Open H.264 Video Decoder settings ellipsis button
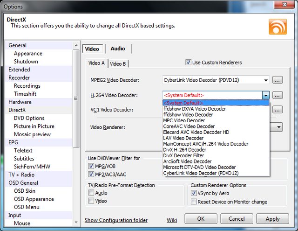 (x=278, y=95)
